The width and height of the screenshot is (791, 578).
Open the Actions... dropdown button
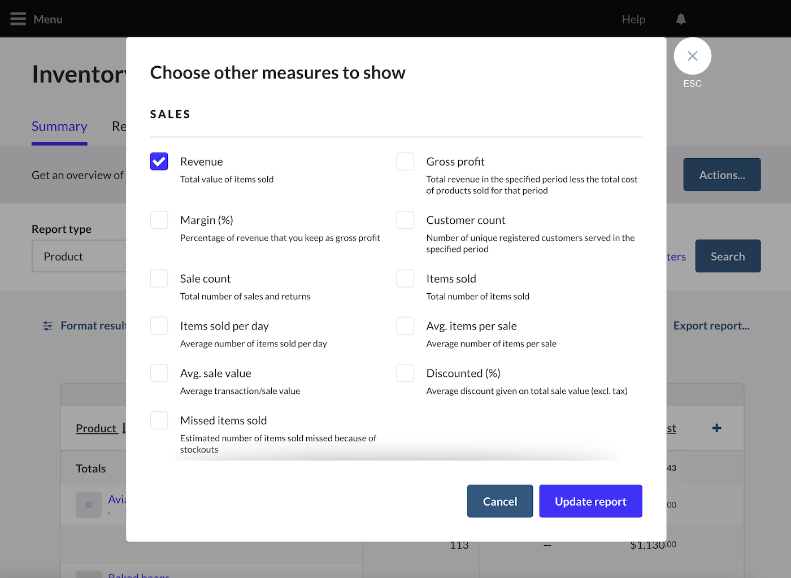coord(722,175)
